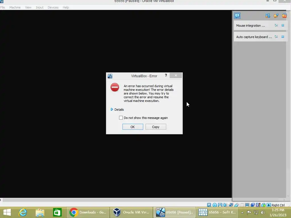Tick Do not show this message again
This screenshot has height=218, width=291.
[x=121, y=118]
